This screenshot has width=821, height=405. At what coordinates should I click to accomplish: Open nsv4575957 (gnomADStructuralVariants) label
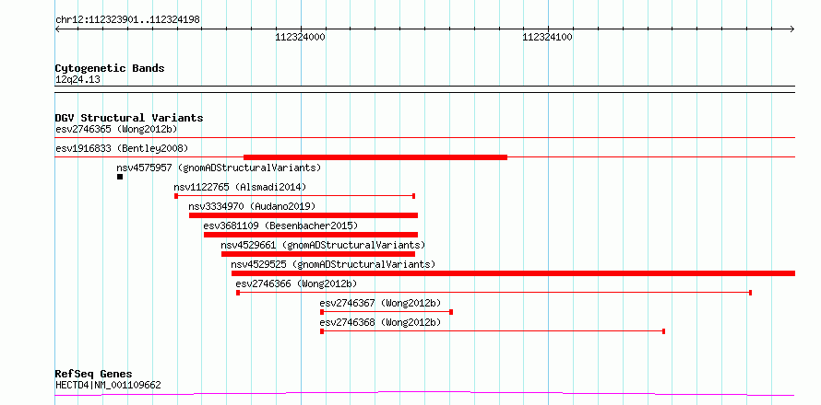tap(219, 168)
